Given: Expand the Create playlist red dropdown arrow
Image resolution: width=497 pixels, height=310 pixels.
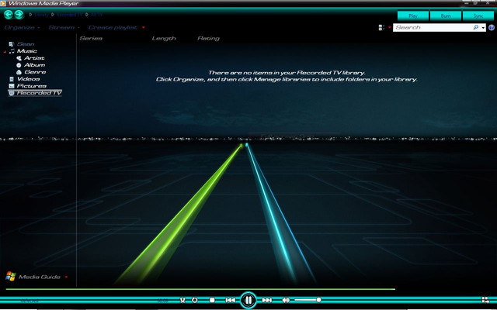Looking at the screenshot, I should (143, 28).
